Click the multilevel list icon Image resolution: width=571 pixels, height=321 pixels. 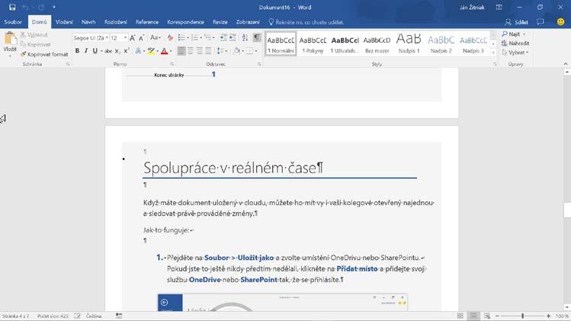pos(208,37)
